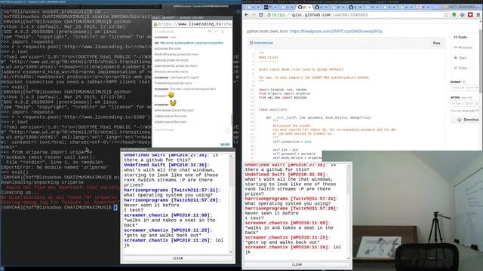Click 'Undefined Swift [WPC@10:31:36]' in blue chat

point(167,165)
